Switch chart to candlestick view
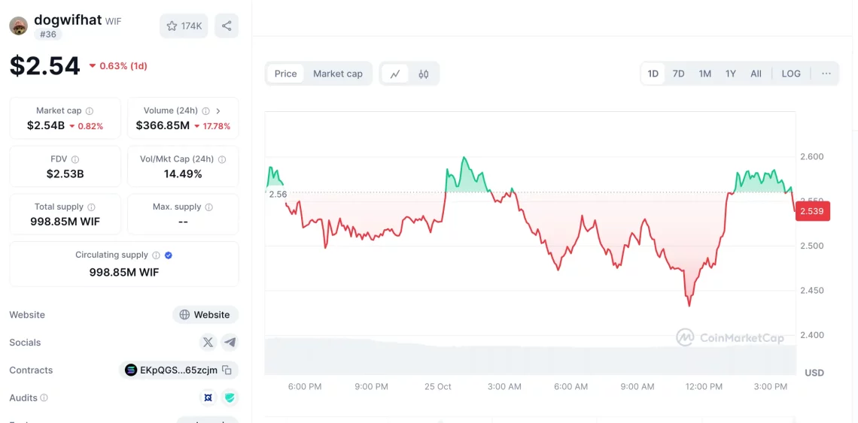Screen dimensions: 858x423 pos(424,74)
